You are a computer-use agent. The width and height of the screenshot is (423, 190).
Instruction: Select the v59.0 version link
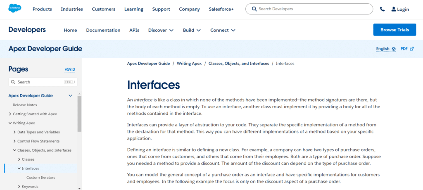[x=70, y=69]
